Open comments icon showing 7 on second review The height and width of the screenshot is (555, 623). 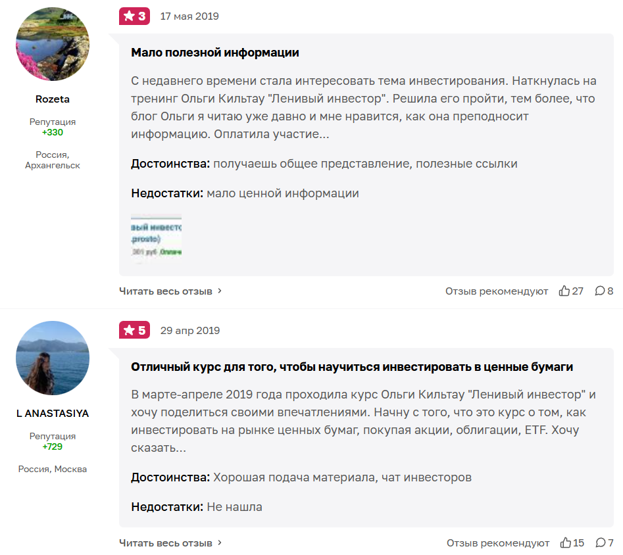[602, 543]
